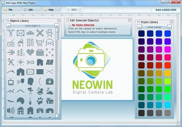
Task: Apply the cyan style swatch
Action: pos(167,105)
